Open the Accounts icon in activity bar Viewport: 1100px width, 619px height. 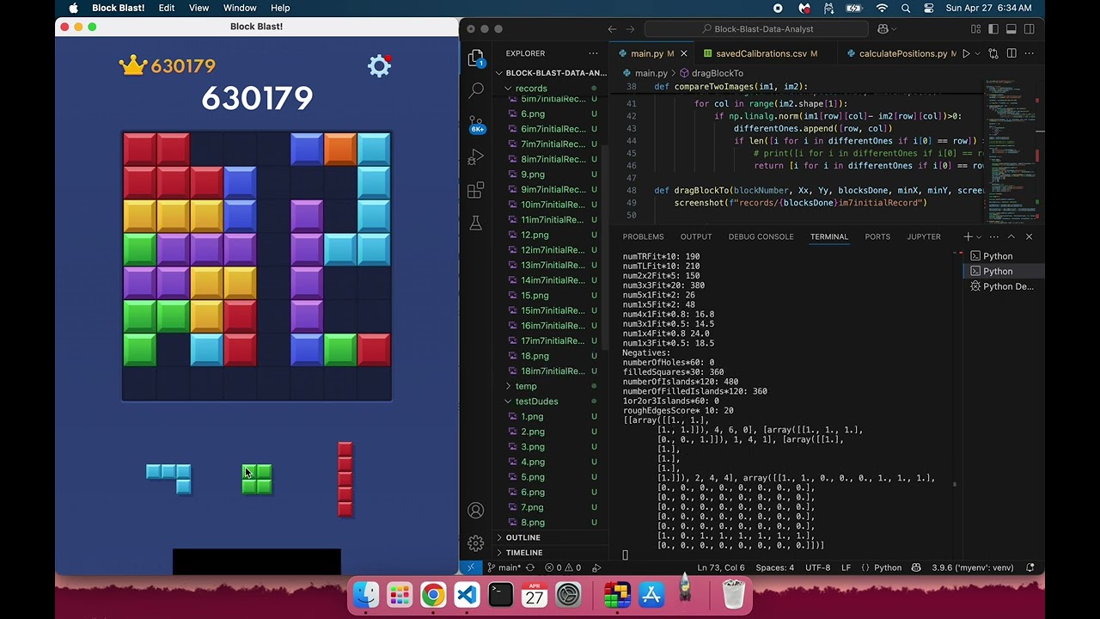point(476,511)
